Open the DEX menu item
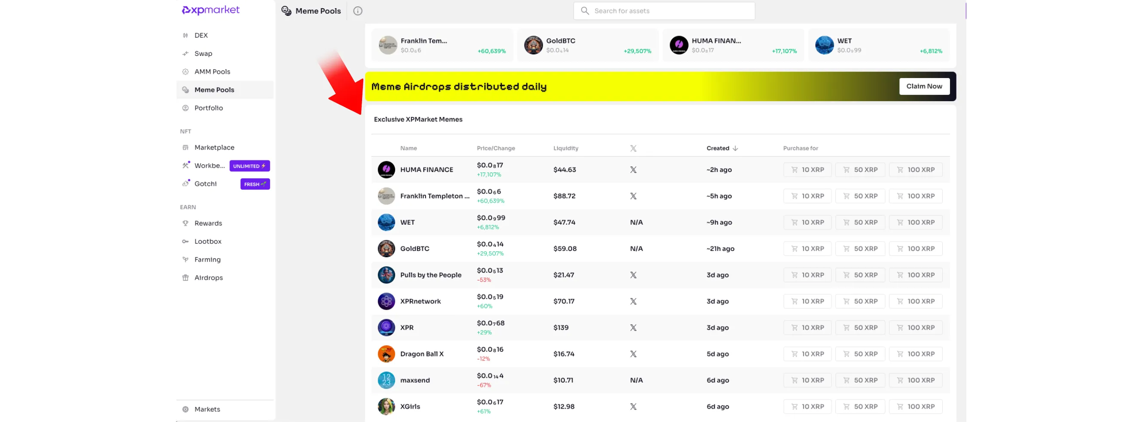Viewport: 1142px width, 422px height. pyautogui.click(x=201, y=36)
